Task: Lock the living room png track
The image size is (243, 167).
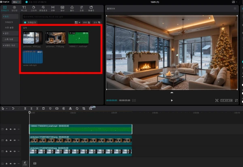Action: click(x=6, y=140)
